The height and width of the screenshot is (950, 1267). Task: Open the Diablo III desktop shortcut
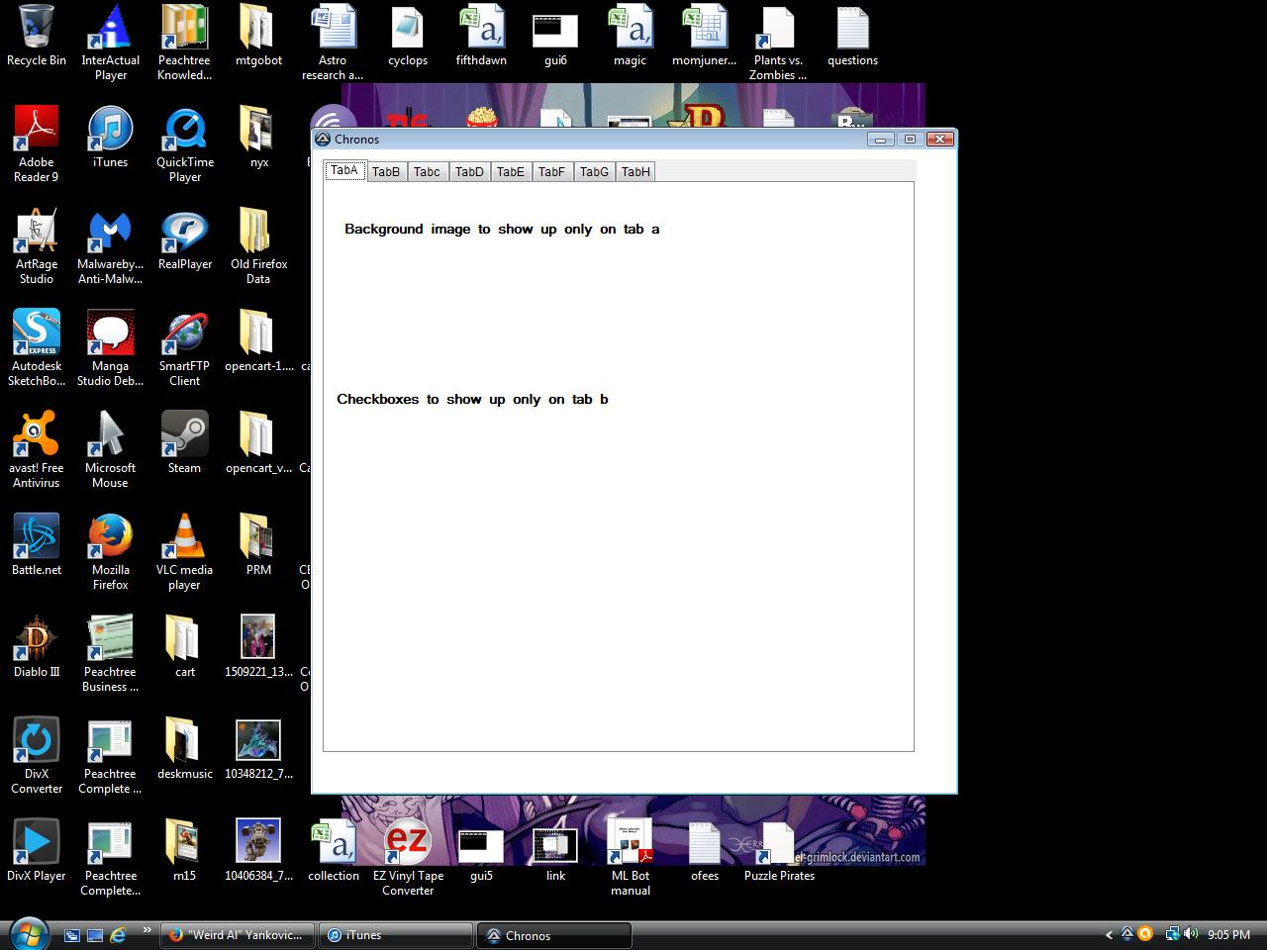click(x=37, y=641)
